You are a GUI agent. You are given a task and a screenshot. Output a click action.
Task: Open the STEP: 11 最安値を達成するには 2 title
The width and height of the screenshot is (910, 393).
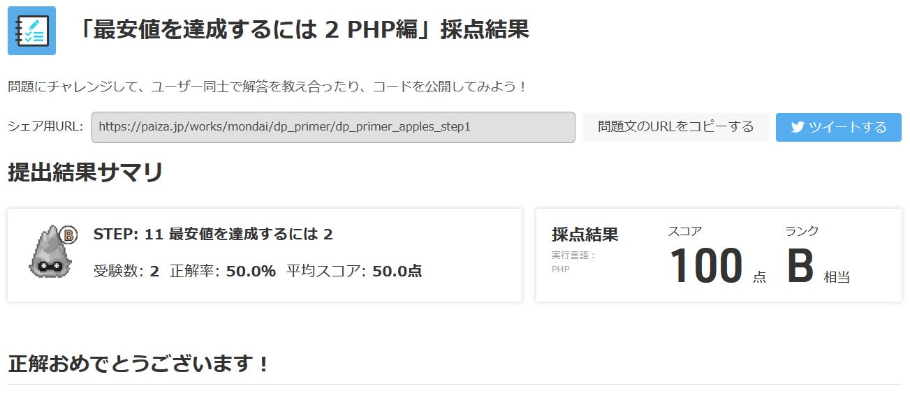tap(213, 234)
